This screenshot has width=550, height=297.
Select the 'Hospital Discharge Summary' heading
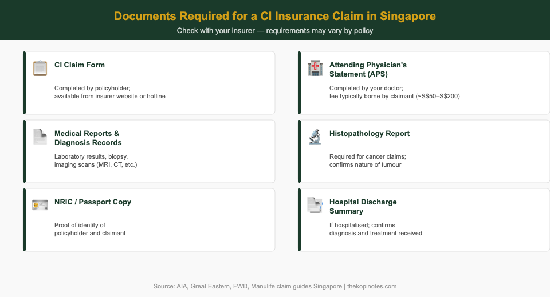tap(363, 206)
